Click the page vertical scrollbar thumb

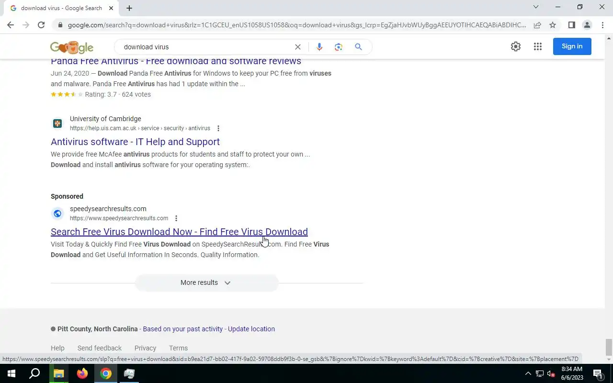609,347
